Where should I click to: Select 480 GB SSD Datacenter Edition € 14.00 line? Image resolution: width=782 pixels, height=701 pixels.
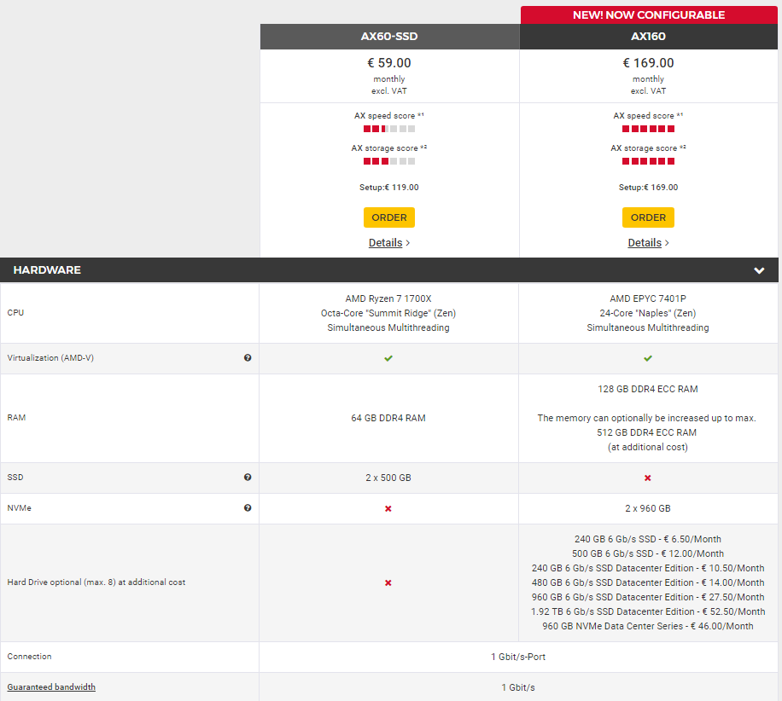[648, 582]
